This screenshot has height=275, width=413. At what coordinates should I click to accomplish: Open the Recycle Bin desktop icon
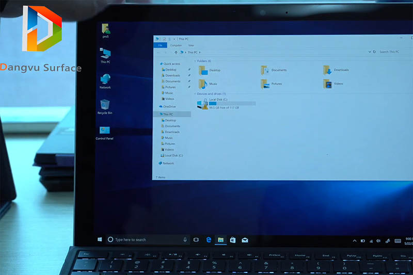coord(105,107)
